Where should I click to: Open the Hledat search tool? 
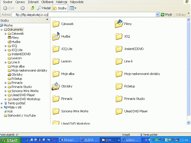(x=44, y=8)
